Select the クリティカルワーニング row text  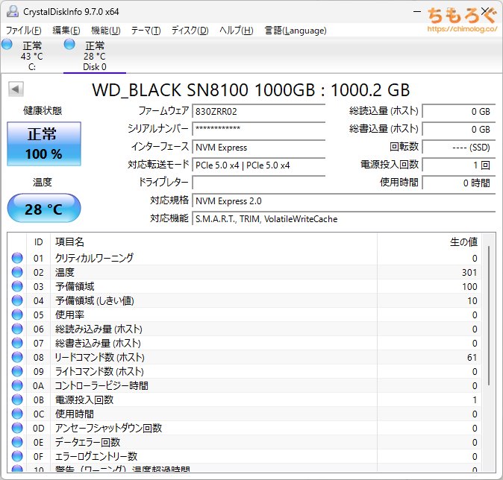[x=94, y=258]
